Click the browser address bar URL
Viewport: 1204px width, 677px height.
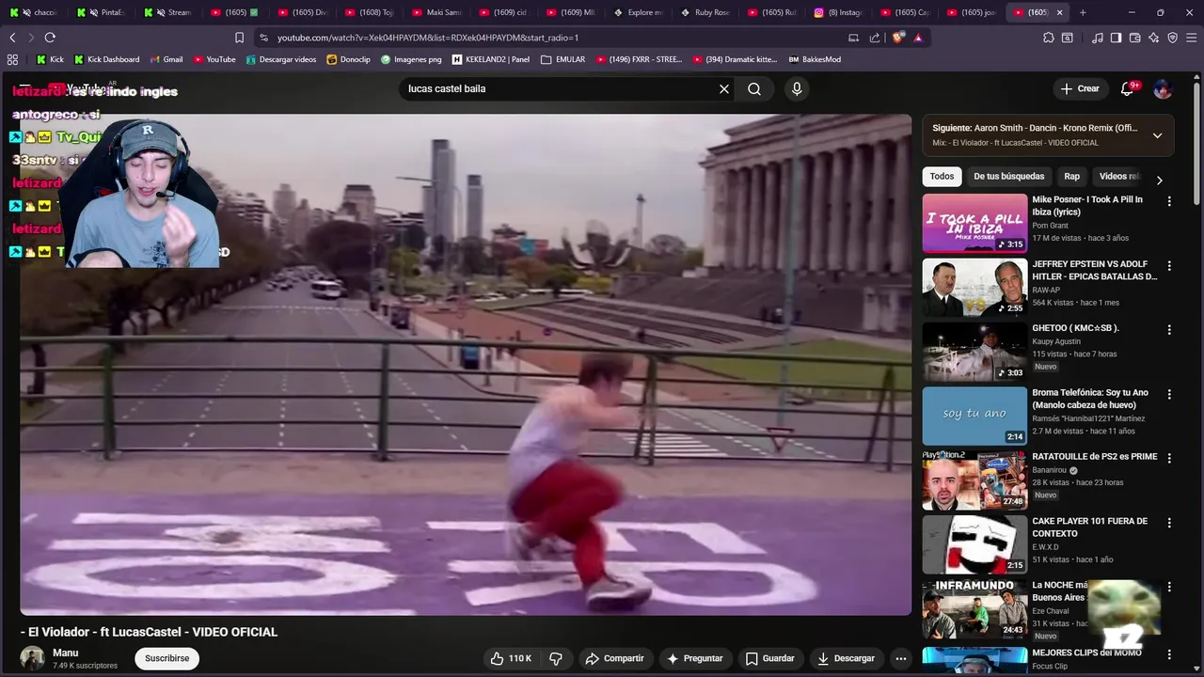click(428, 38)
